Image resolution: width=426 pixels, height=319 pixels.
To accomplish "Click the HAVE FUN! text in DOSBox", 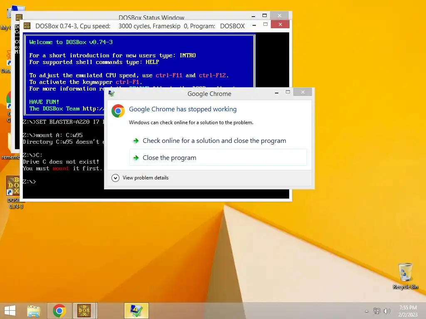I will 44,102.
